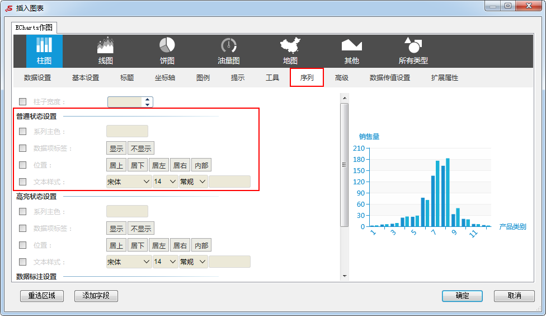Pick 文本样式 color swatch in 普通状态设置
This screenshot has width=546, height=316.
pyautogui.click(x=229, y=182)
